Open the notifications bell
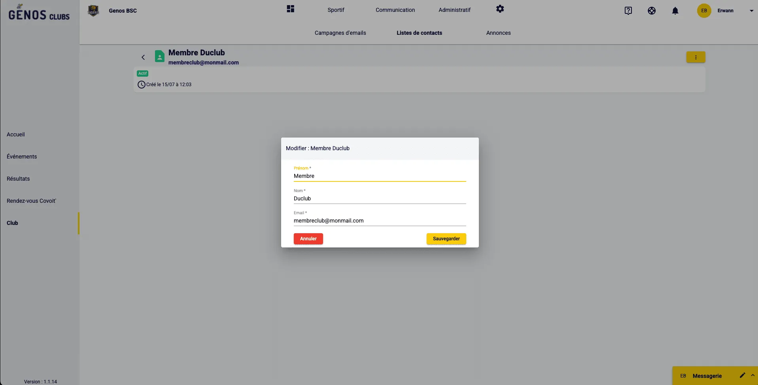The image size is (758, 385). pos(675,11)
